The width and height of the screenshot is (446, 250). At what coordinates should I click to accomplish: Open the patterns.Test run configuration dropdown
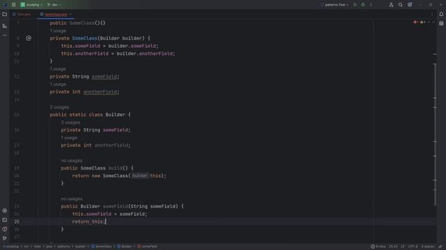[x=334, y=5]
